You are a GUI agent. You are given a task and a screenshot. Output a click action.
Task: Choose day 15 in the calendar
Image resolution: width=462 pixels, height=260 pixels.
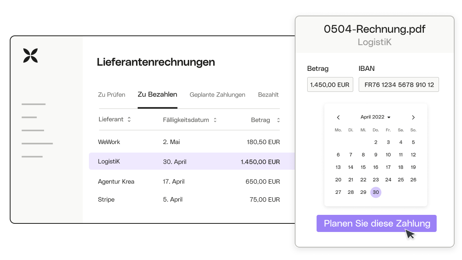363,167
